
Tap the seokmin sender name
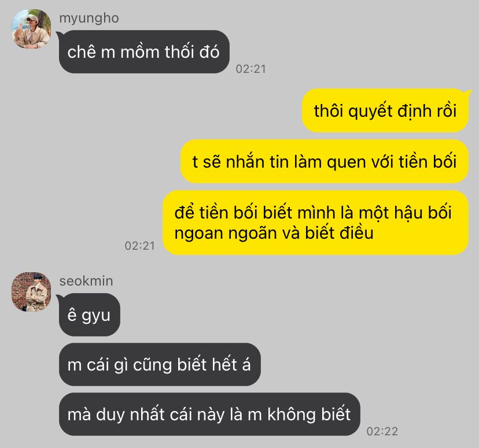86,281
